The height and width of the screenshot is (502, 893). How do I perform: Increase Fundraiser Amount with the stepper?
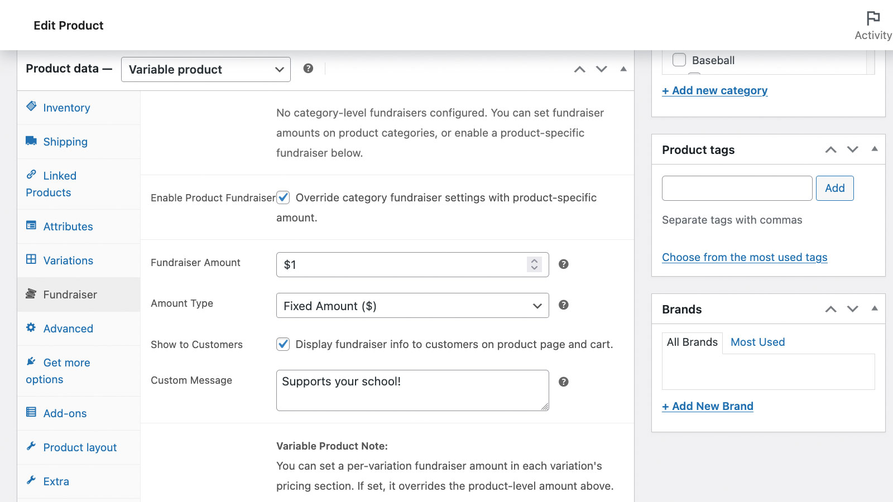click(534, 261)
